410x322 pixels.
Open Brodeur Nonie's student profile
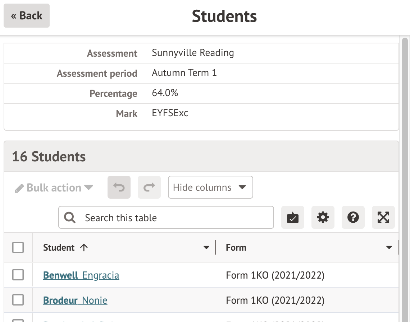(75, 300)
